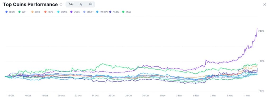Click the 80% y-axis label
Screen dimensions: 271x102
262,61
